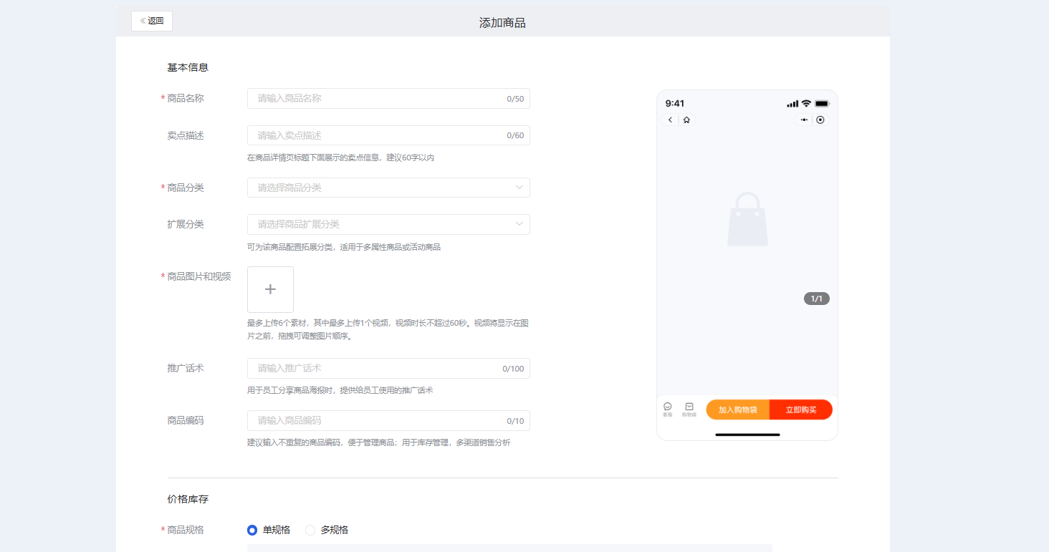1049x552 pixels.
Task: Click the 0/100 character counter text
Action: [x=513, y=369]
